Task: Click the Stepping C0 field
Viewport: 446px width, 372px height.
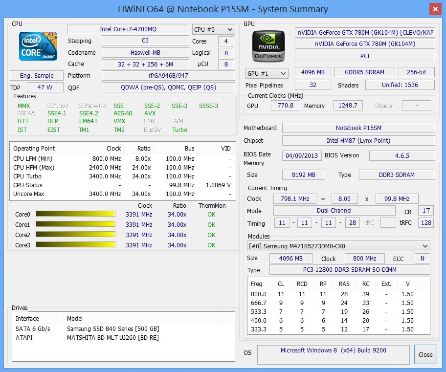Action: click(x=145, y=41)
